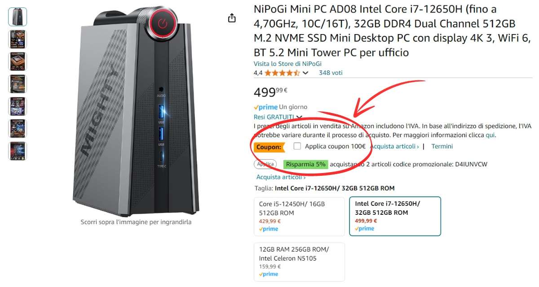The image size is (539, 287).
Task: Choose Intel Core i7-12650H/ 32GB option
Action: (395, 216)
